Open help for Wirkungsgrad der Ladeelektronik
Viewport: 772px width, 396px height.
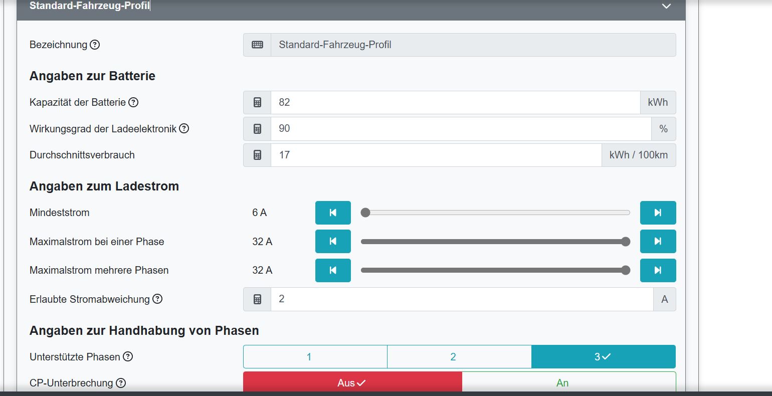[184, 128]
